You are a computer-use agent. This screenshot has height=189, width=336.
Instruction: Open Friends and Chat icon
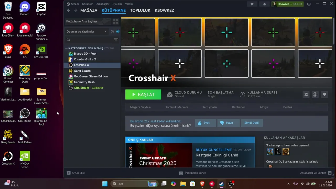pyautogui.click(x=330, y=173)
